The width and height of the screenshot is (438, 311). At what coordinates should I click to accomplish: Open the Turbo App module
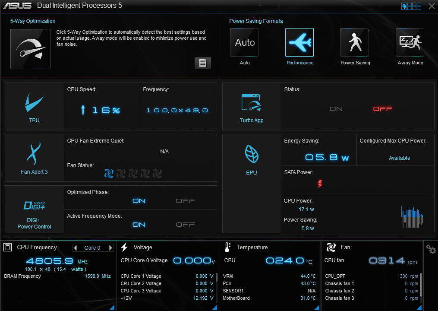[x=252, y=106]
